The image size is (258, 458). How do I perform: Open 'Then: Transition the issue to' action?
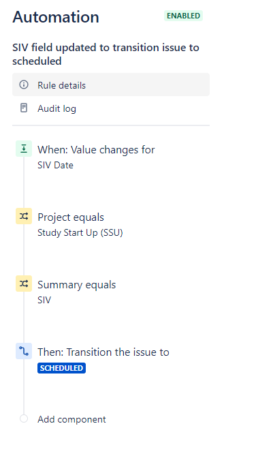103,352
